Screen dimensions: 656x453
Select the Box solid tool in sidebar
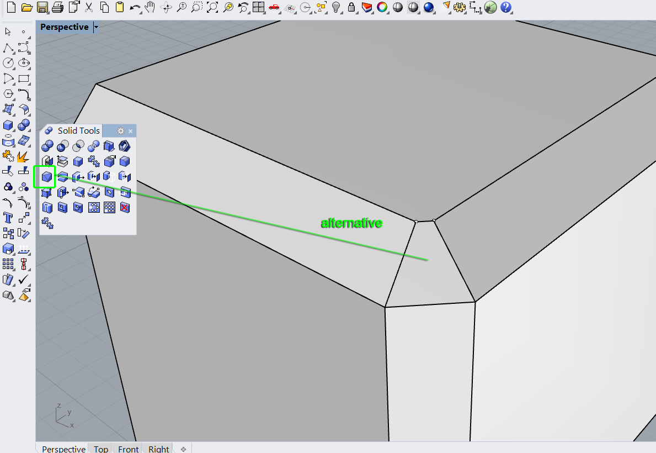point(8,125)
